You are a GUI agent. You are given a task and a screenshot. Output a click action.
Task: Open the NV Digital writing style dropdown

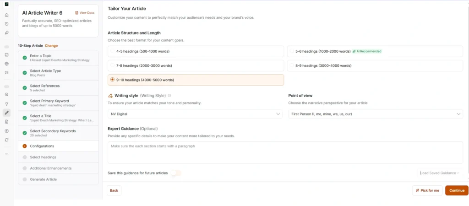point(195,114)
